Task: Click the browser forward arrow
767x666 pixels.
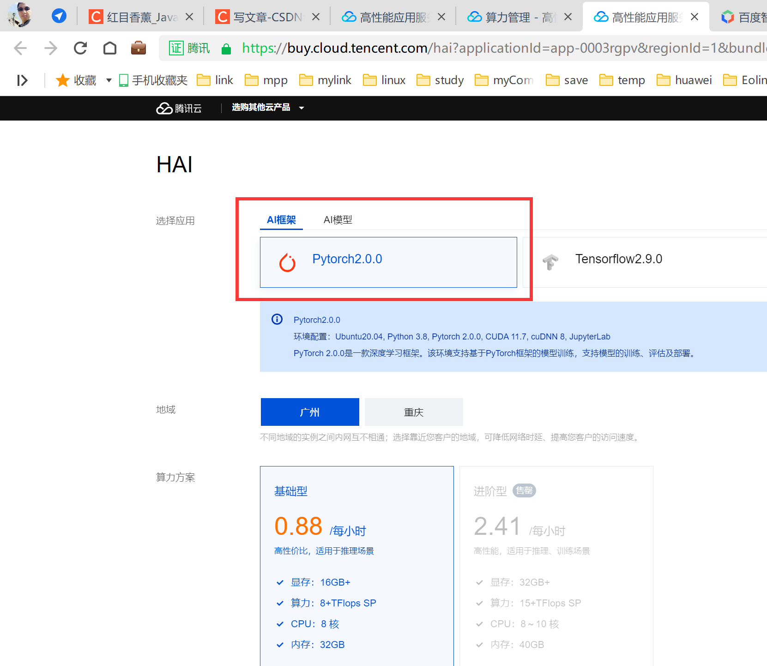Action: point(50,48)
